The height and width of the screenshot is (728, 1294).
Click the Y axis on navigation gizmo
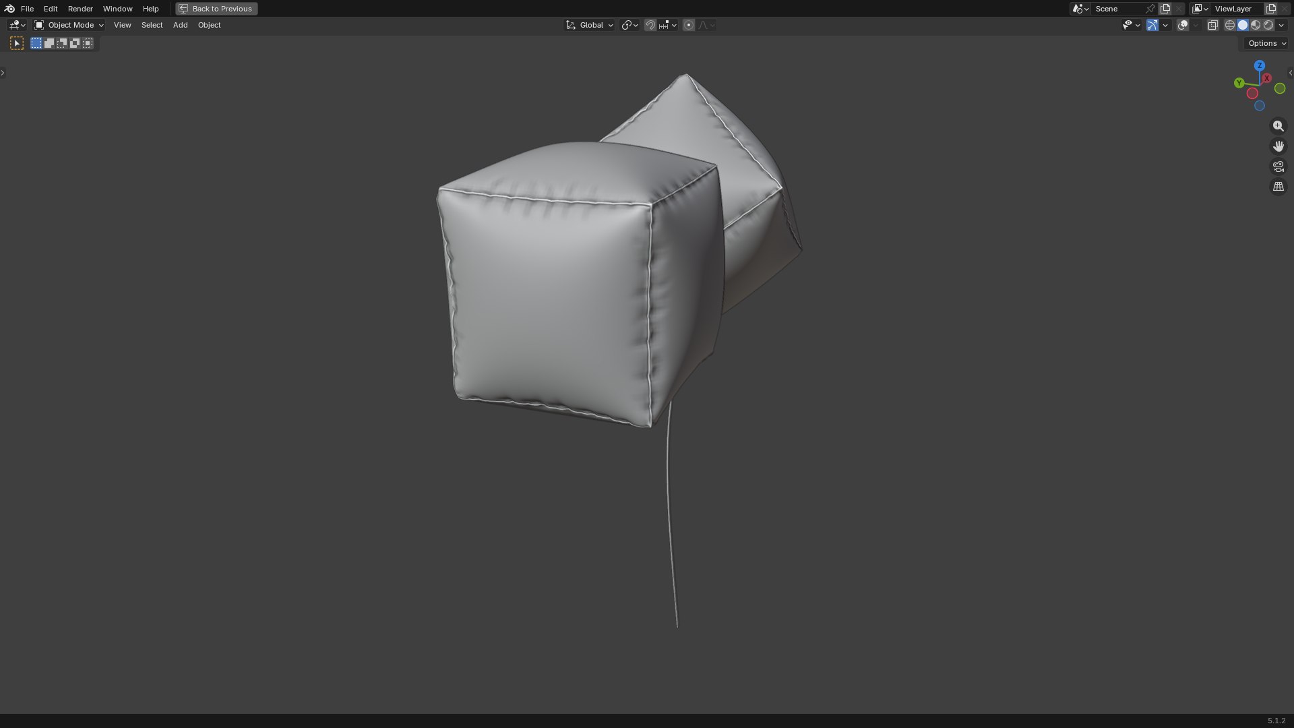[1239, 83]
